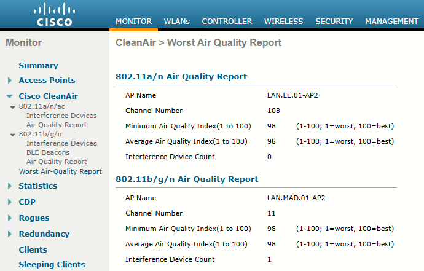Screen dimensions: 424x271
Task: Expand the CDP arrow
Action: pyautogui.click(x=10, y=202)
